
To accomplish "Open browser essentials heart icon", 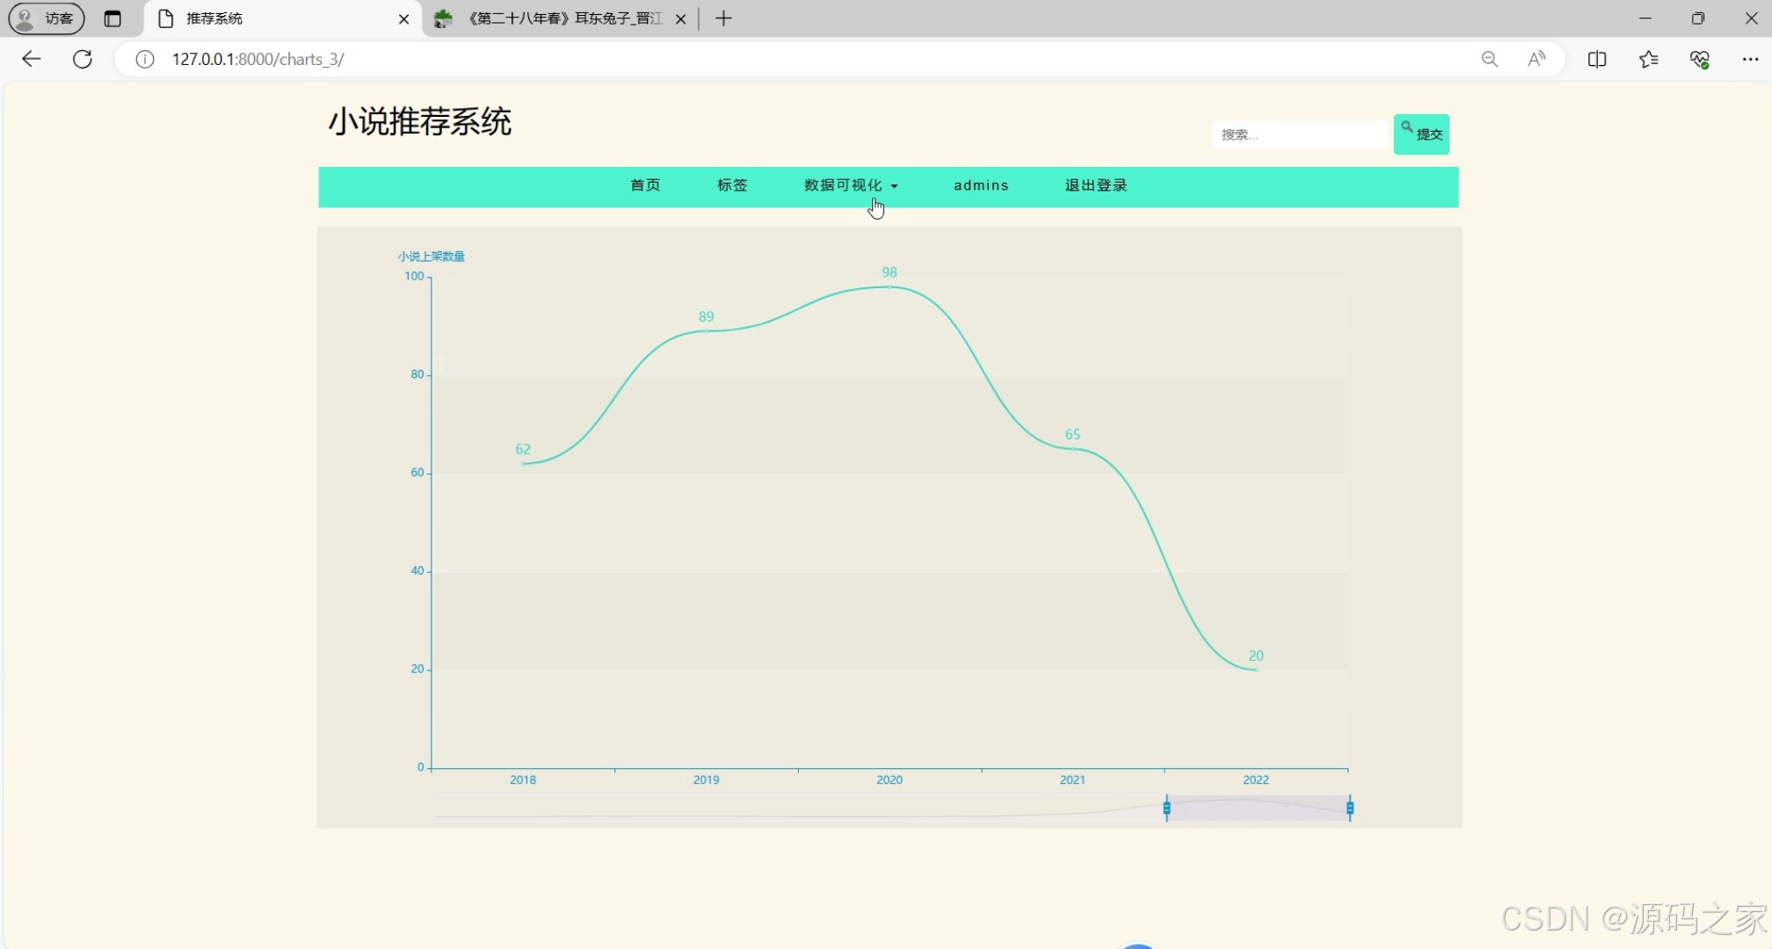I will pos(1699,59).
